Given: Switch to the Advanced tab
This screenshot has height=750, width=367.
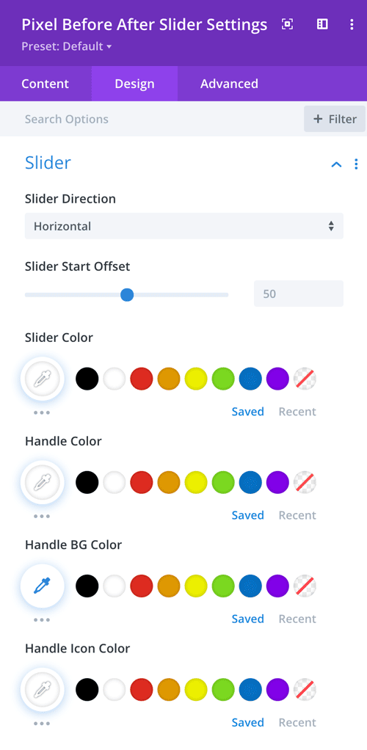Looking at the screenshot, I should pos(229,84).
